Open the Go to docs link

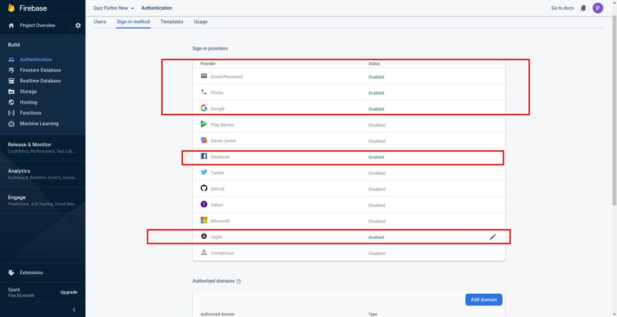pyautogui.click(x=562, y=8)
